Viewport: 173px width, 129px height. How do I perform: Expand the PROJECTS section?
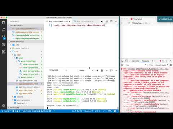pos(14,107)
